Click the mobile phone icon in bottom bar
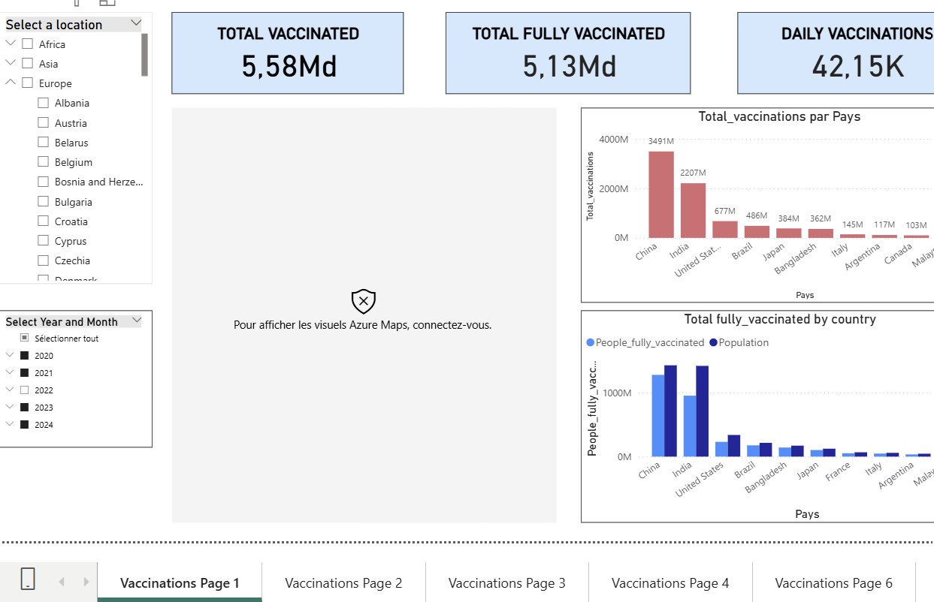This screenshot has height=602, width=934. pos(29,580)
